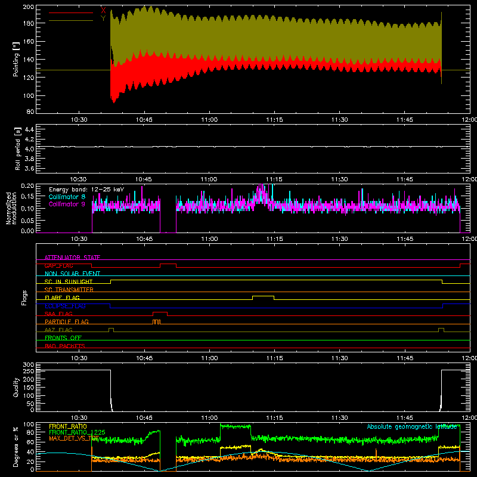Click the second AAZ_FLAG bump near 11:53
The height and width of the screenshot is (477, 477).
[x=441, y=329]
